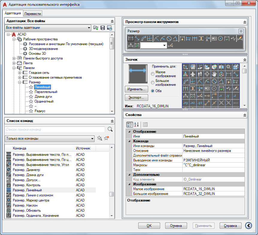Viewport: 258px width, 235px height.
Task: Select the arc length icon in toolbar preview
Action: click(143, 39)
